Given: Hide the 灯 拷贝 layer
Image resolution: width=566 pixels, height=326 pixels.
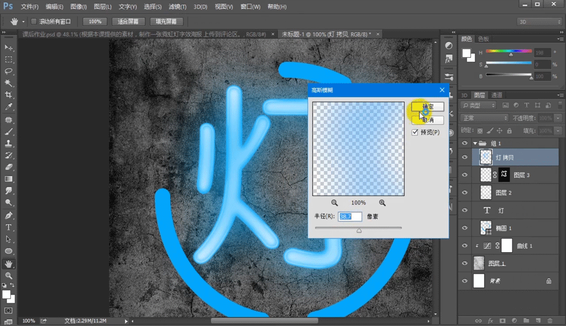Looking at the screenshot, I should click(465, 157).
